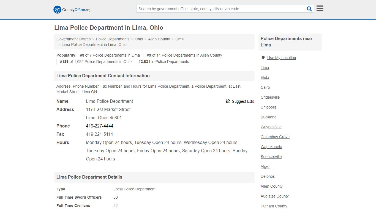Open the CountyOffice.org home logo
The image size is (376, 211).
point(72,10)
